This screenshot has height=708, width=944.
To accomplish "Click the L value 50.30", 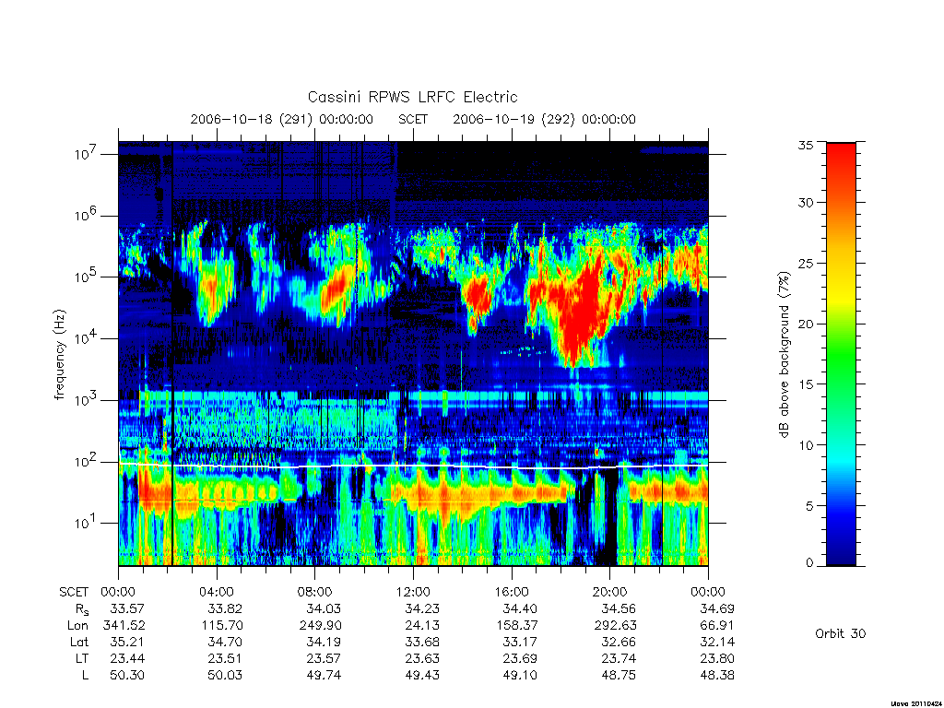I will [127, 675].
